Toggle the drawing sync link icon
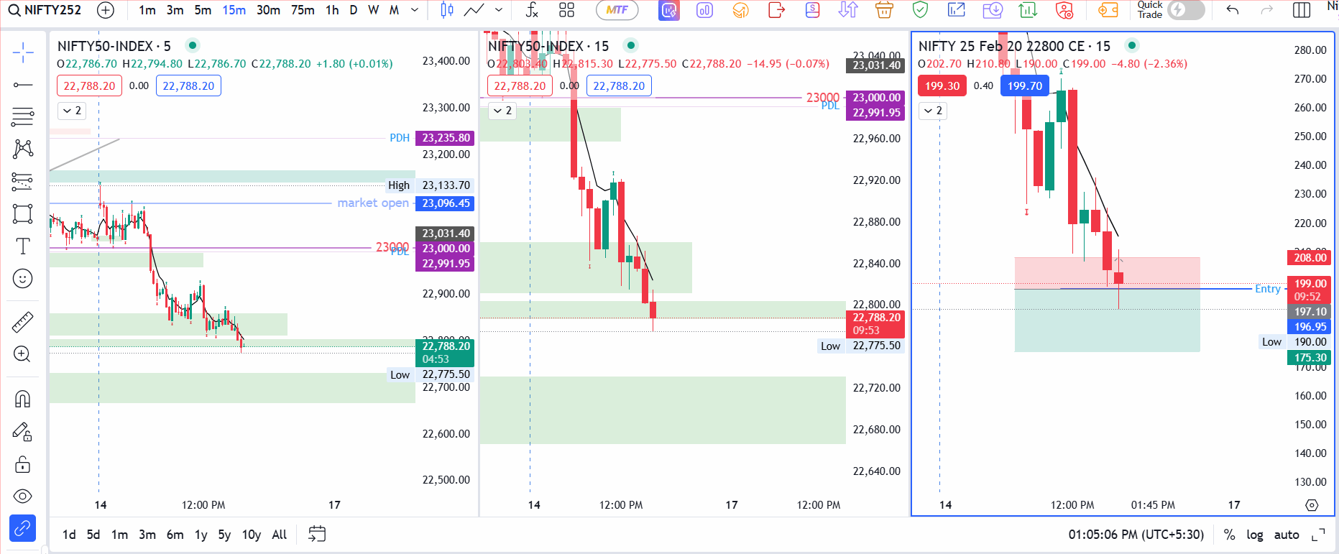The image size is (1339, 554). (23, 529)
